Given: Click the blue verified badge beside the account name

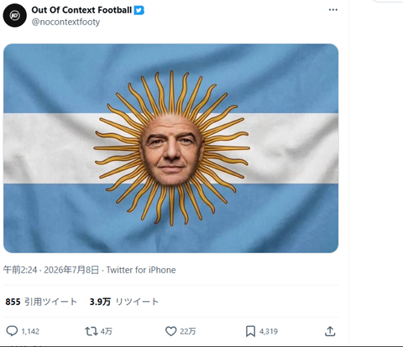Looking at the screenshot, I should coord(139,10).
